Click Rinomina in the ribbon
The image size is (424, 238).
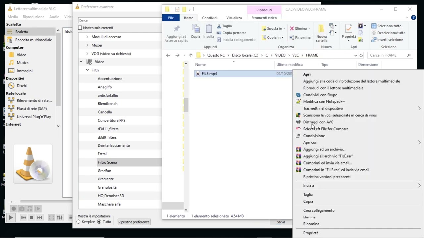300,37
